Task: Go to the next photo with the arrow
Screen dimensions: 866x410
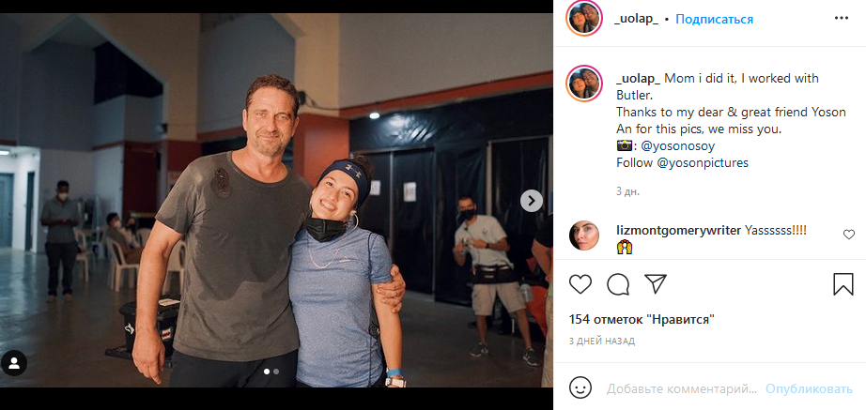Action: (532, 200)
